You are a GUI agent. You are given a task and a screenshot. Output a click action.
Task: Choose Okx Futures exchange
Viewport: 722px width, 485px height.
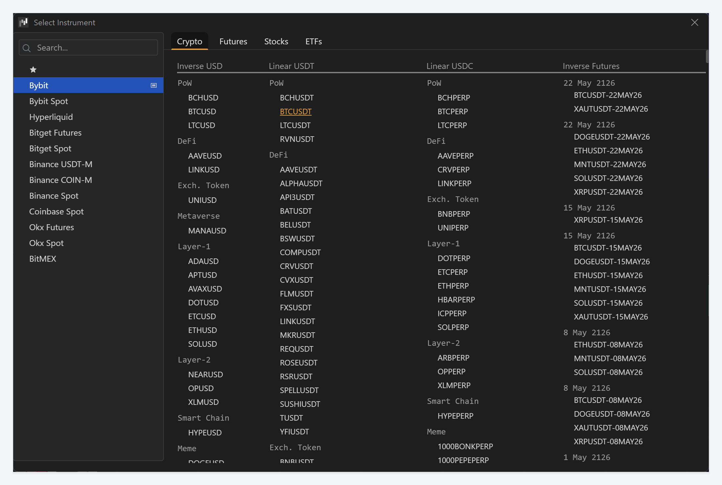pyautogui.click(x=88, y=227)
